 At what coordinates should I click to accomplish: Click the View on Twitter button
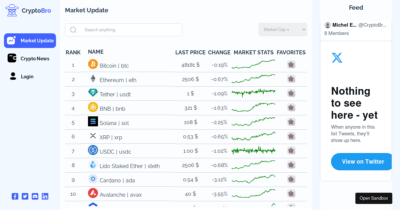coord(361,162)
